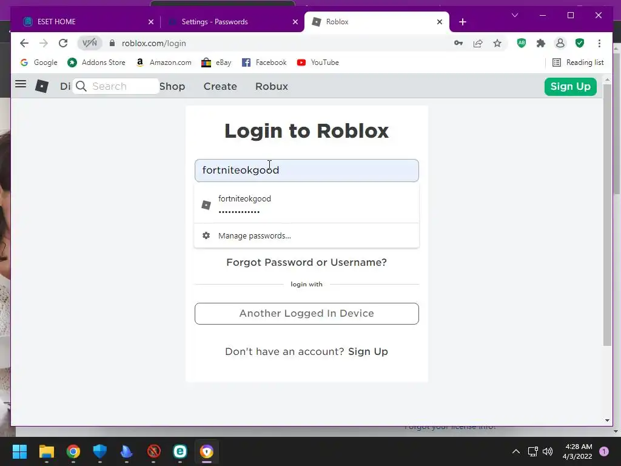The image size is (621, 466).
Task: Open the eBay bookmark
Action: tap(217, 62)
